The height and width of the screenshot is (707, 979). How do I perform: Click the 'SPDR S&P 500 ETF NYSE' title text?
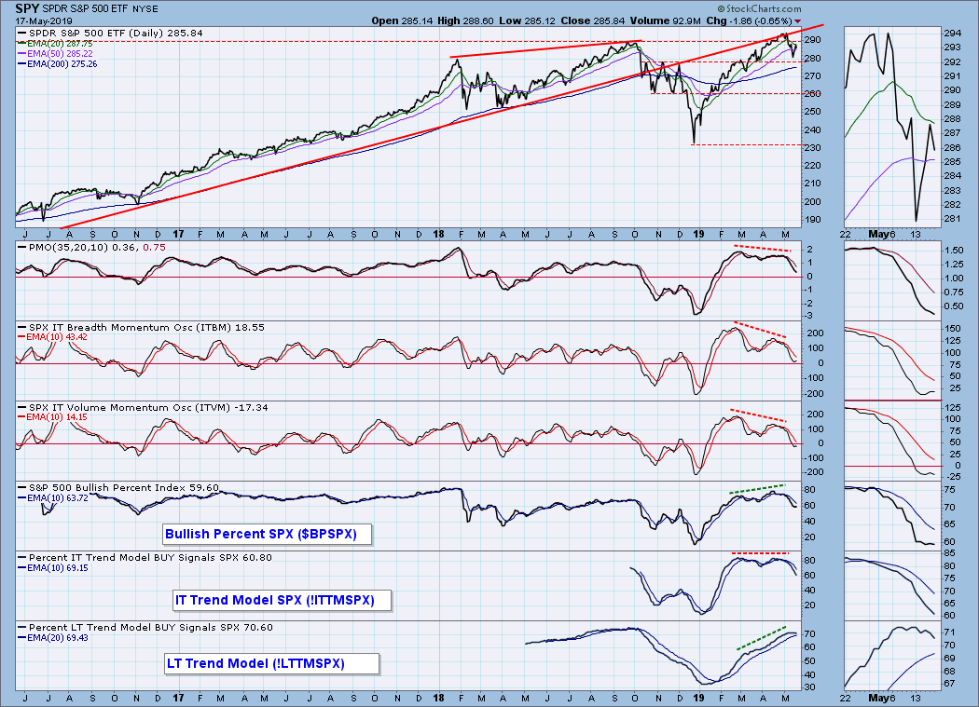click(x=100, y=9)
